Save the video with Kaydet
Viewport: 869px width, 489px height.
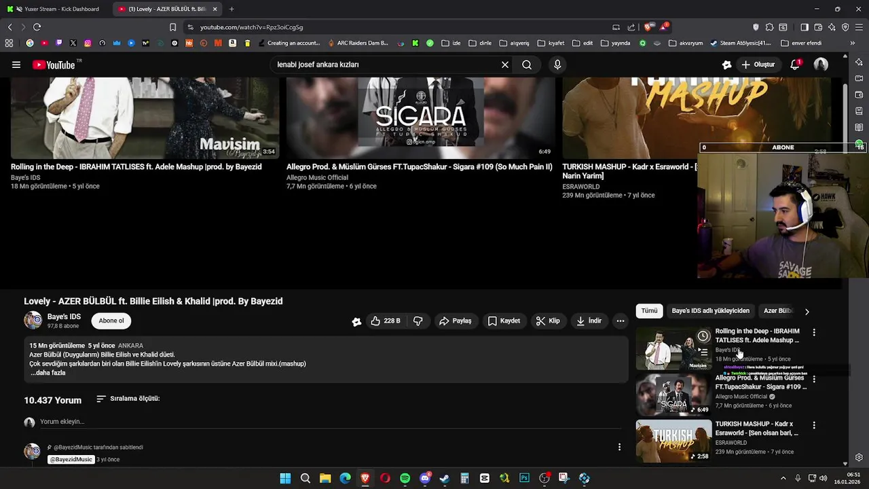(504, 321)
